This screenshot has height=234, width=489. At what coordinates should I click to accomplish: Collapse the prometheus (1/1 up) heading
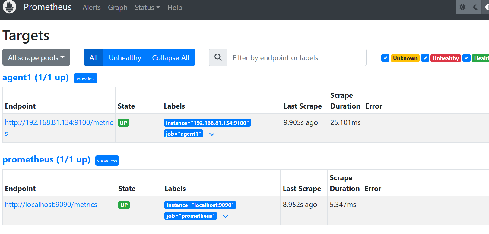click(x=46, y=159)
